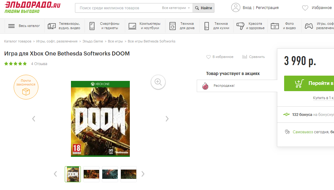
Task: Open 'Красота и здоровье' category
Action: point(255,26)
